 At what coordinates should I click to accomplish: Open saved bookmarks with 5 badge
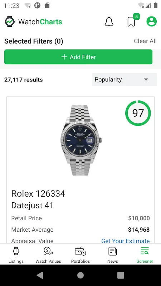[133, 21]
